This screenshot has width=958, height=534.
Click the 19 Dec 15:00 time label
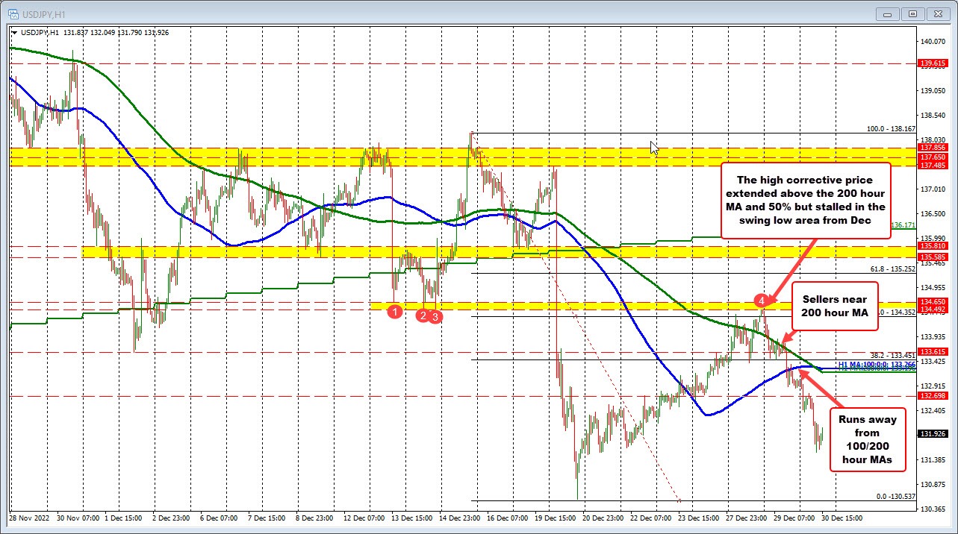(x=555, y=518)
